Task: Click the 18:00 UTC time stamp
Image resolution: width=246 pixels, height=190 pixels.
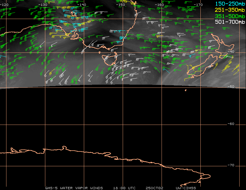Action: coord(124,188)
